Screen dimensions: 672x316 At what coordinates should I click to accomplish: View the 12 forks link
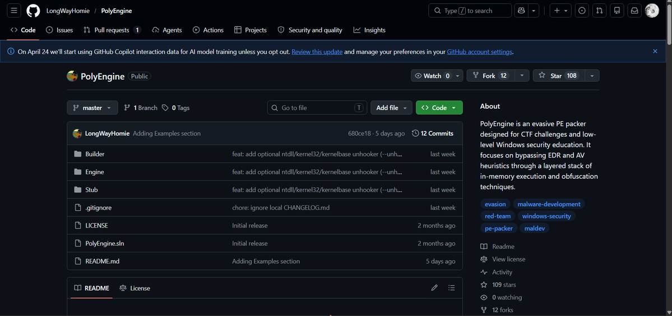[497, 310]
